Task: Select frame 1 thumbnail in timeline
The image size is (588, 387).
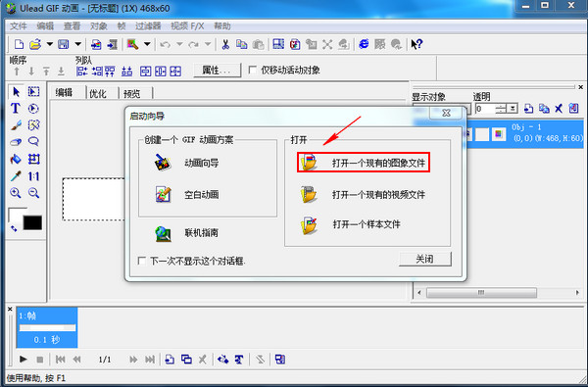Action: [47, 327]
